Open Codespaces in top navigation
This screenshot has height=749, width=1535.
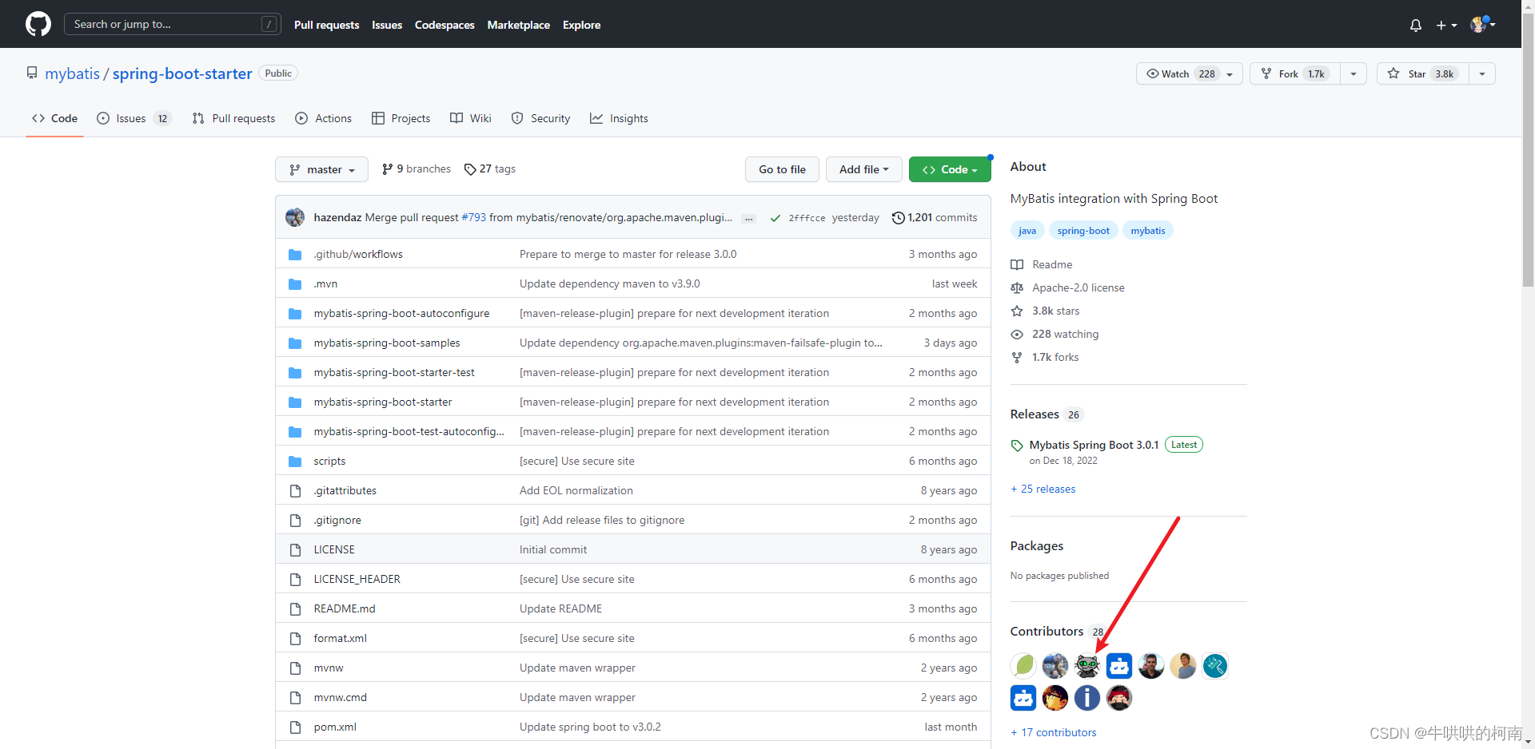(445, 25)
